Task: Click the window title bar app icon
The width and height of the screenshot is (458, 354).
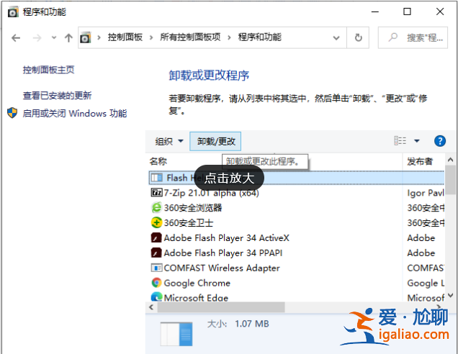Action: [13, 12]
